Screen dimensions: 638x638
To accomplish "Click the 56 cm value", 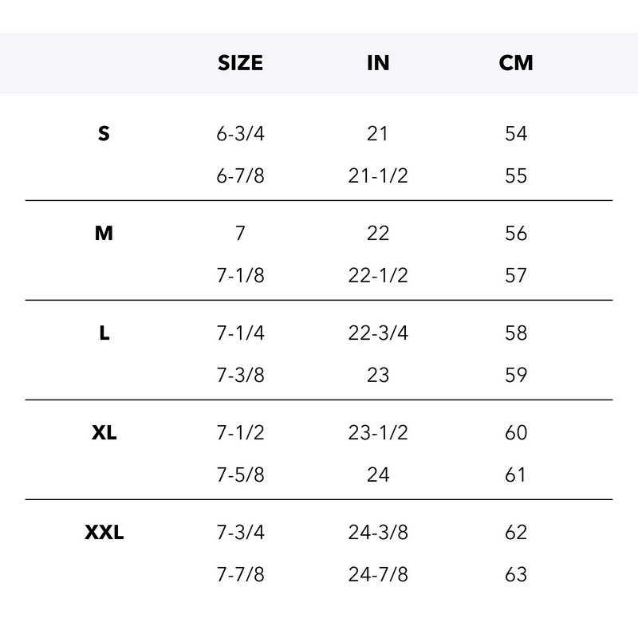I will pyautogui.click(x=516, y=234).
